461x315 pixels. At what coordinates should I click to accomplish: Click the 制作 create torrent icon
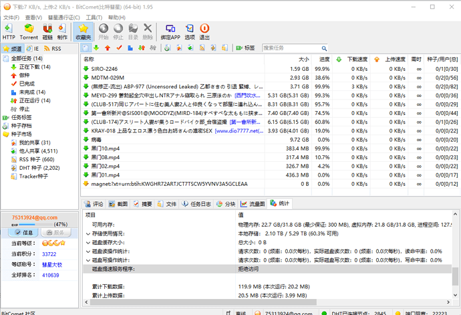click(62, 31)
